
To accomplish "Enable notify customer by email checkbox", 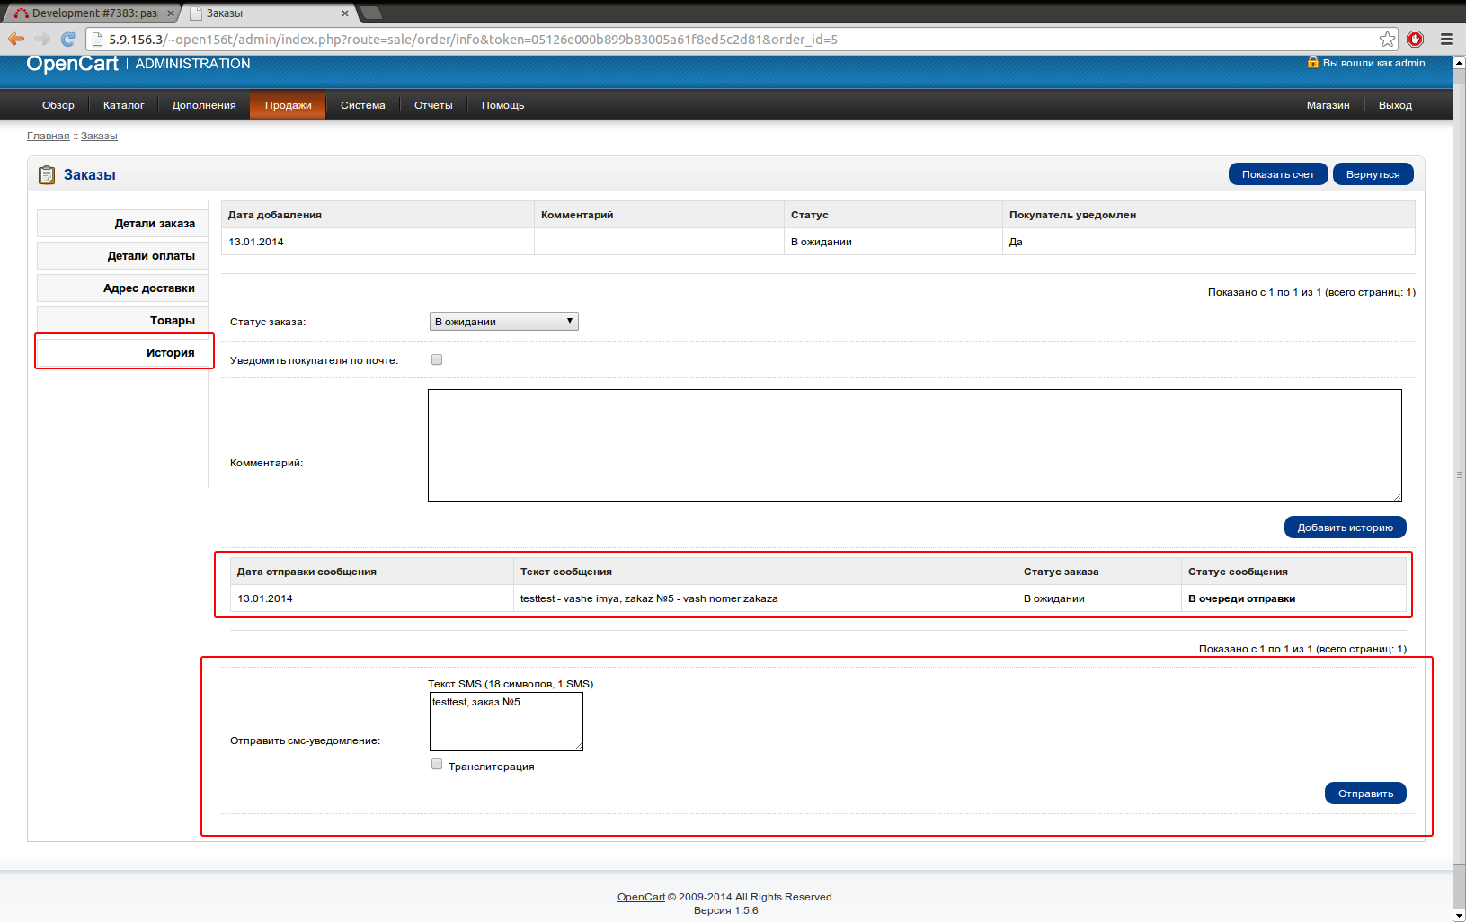I will point(437,359).
